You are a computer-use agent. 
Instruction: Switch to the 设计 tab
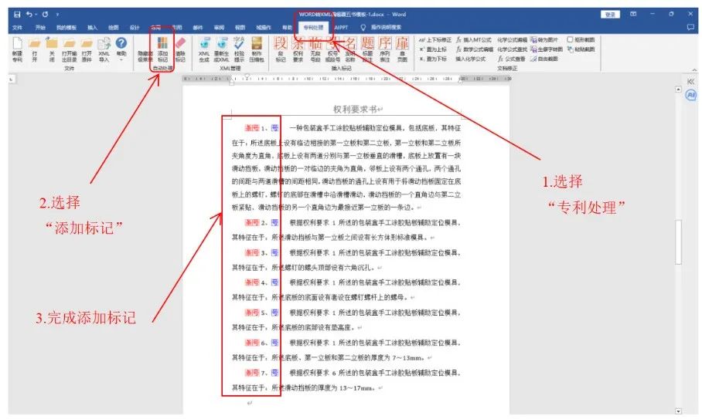tap(135, 28)
